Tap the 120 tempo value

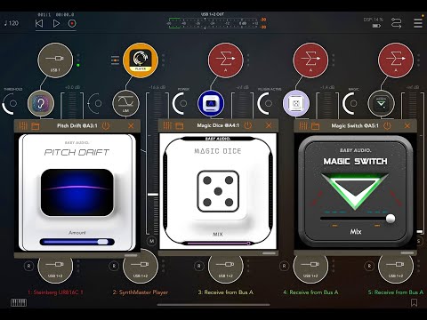coord(12,23)
